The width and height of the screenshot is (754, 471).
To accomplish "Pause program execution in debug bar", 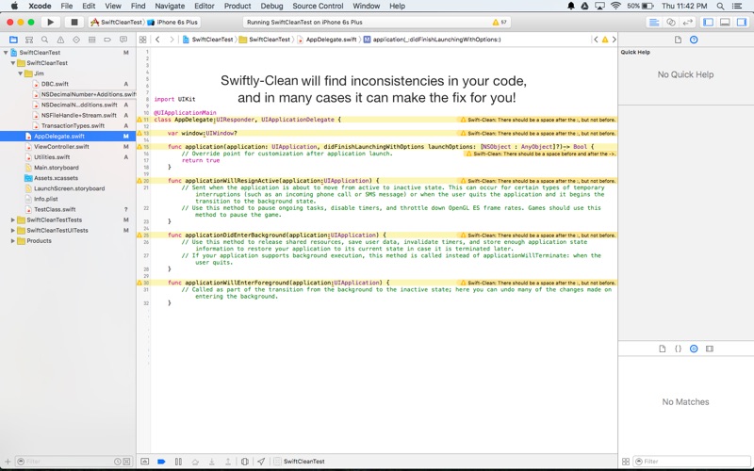I will pyautogui.click(x=178, y=462).
